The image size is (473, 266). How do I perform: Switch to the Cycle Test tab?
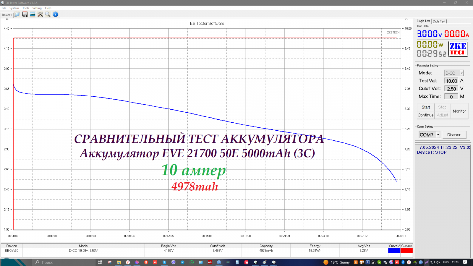click(439, 21)
